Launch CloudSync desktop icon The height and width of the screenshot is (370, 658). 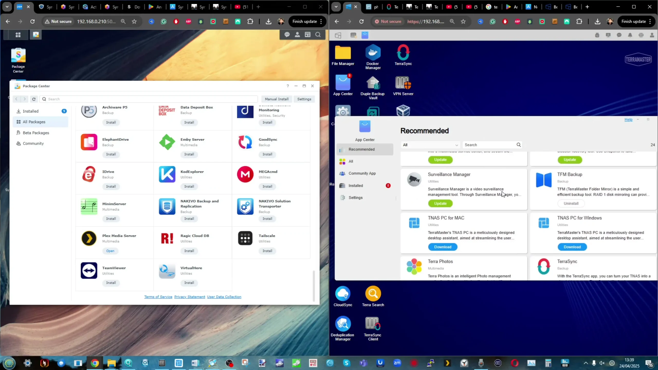pos(343,296)
